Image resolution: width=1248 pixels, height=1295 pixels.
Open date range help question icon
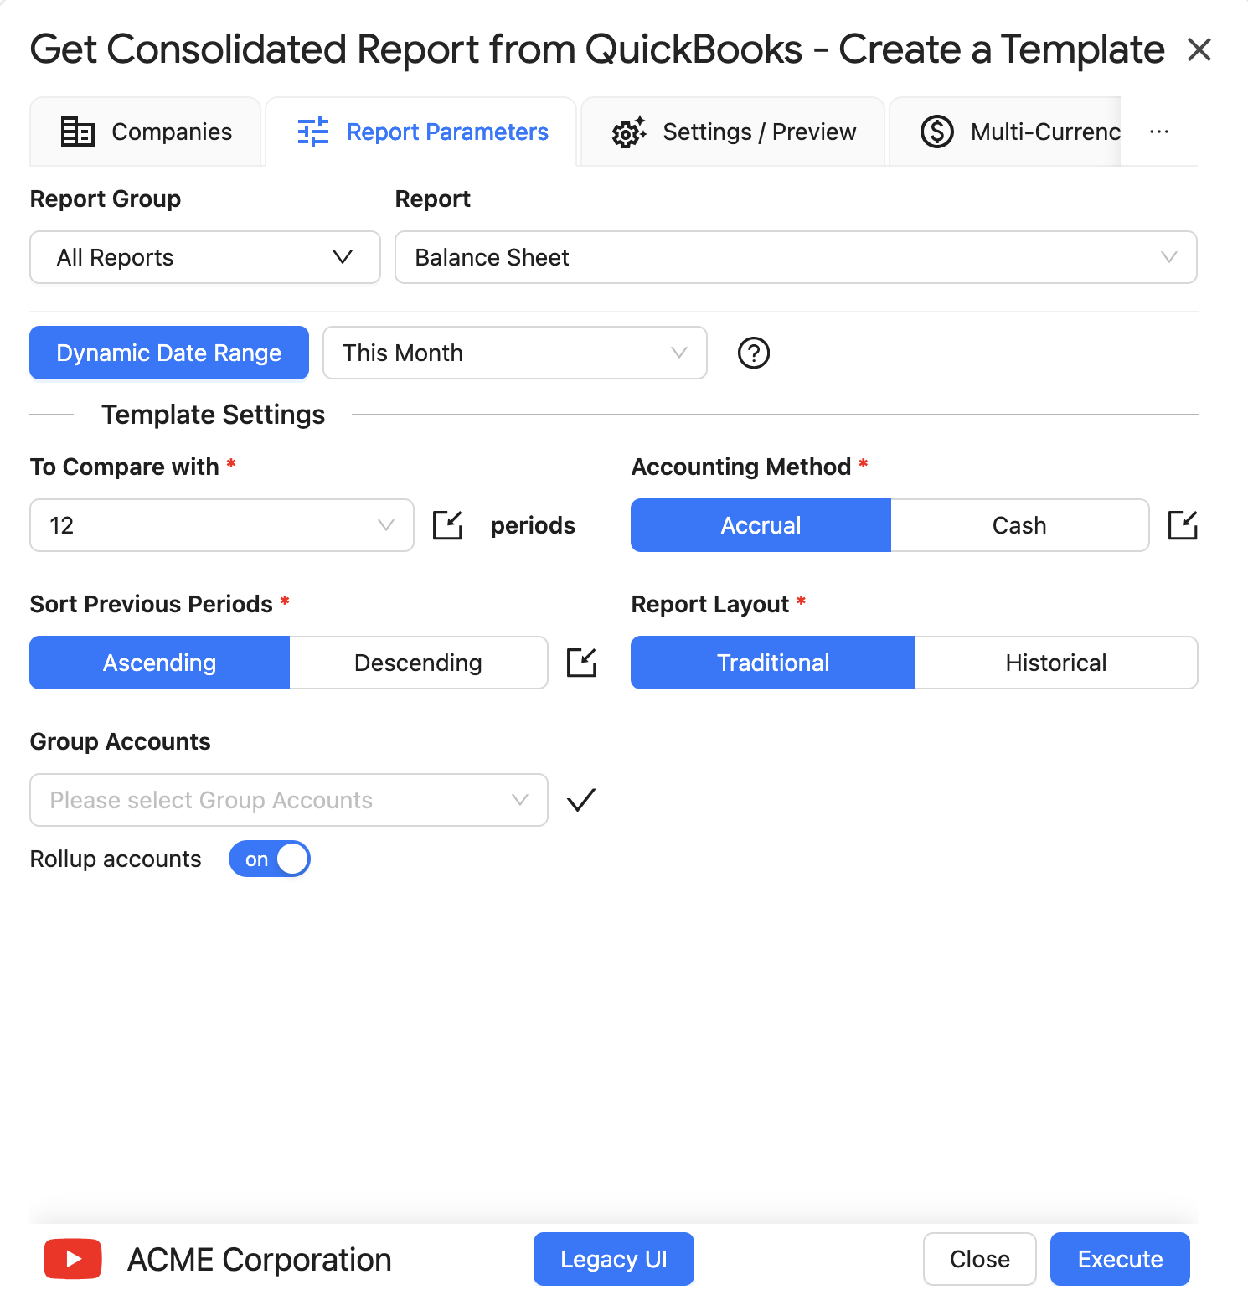coord(754,353)
